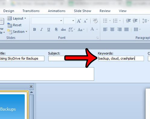Screen dimensions: 150x119
Task: Align text left
Action: pyautogui.click(x=105, y=30)
